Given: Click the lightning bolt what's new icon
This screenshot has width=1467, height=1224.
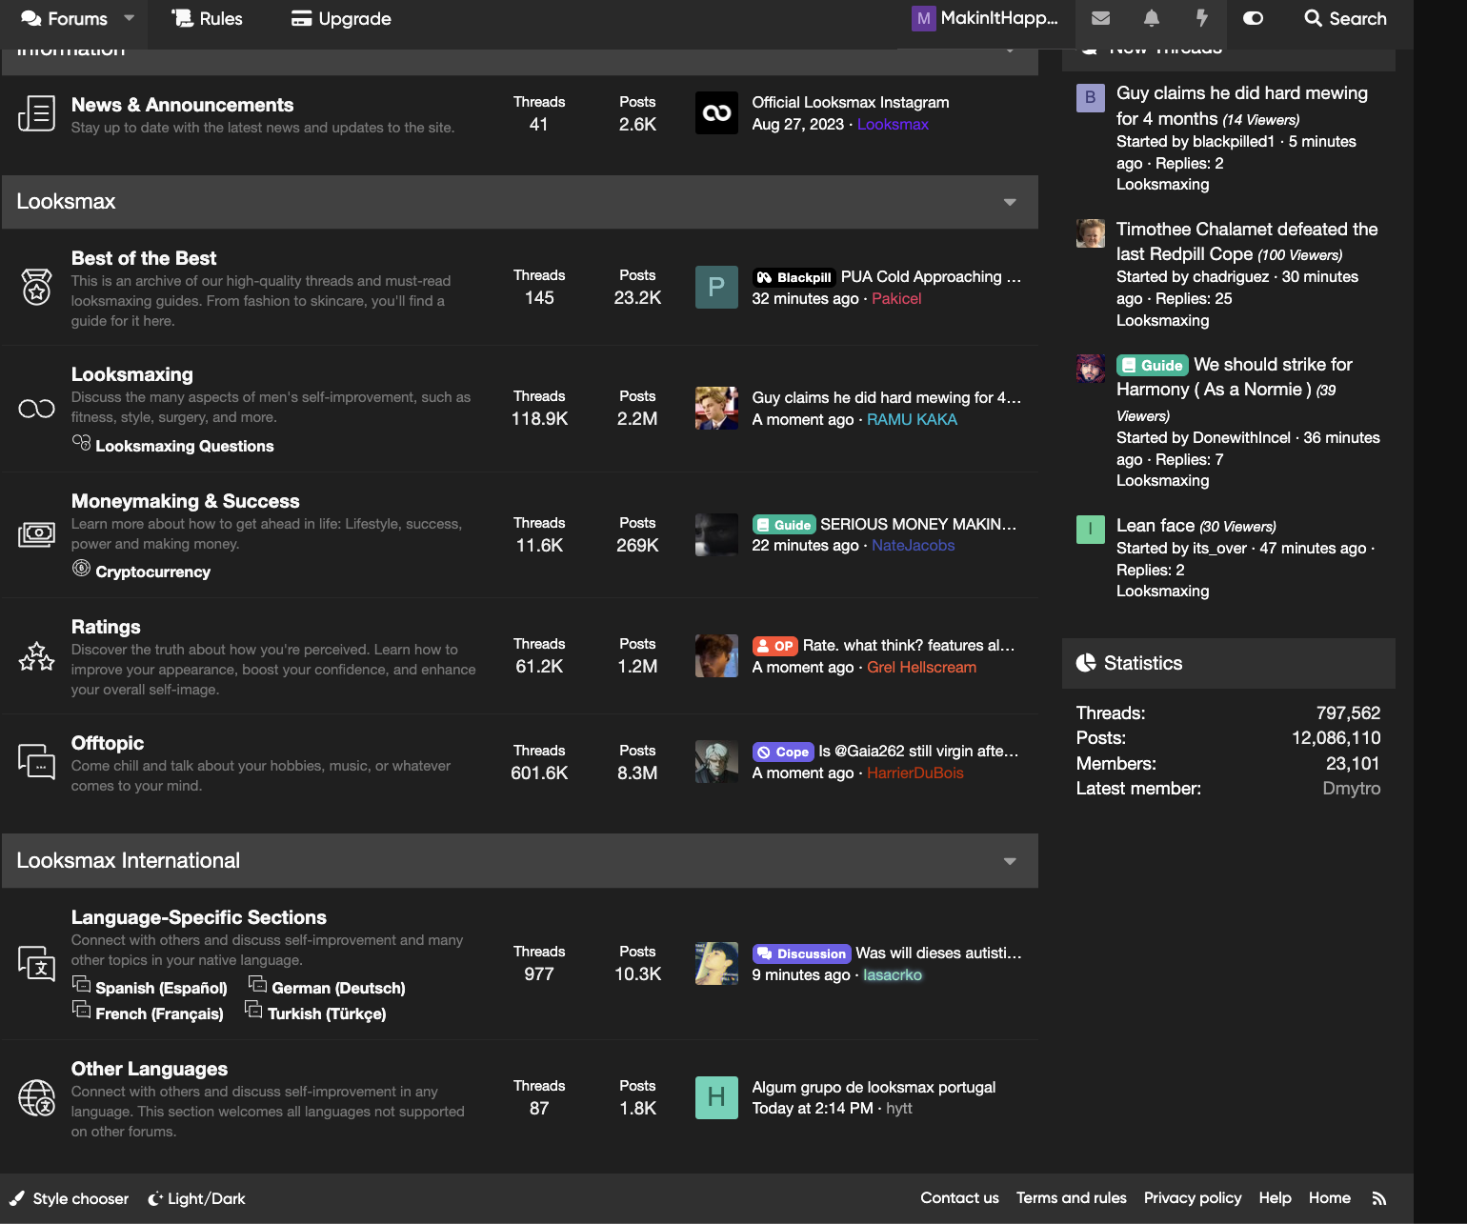Looking at the screenshot, I should tap(1202, 18).
